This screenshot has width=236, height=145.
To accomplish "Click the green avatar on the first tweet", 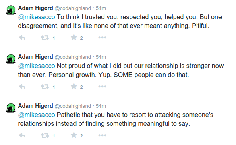I will tap(11, 10).
